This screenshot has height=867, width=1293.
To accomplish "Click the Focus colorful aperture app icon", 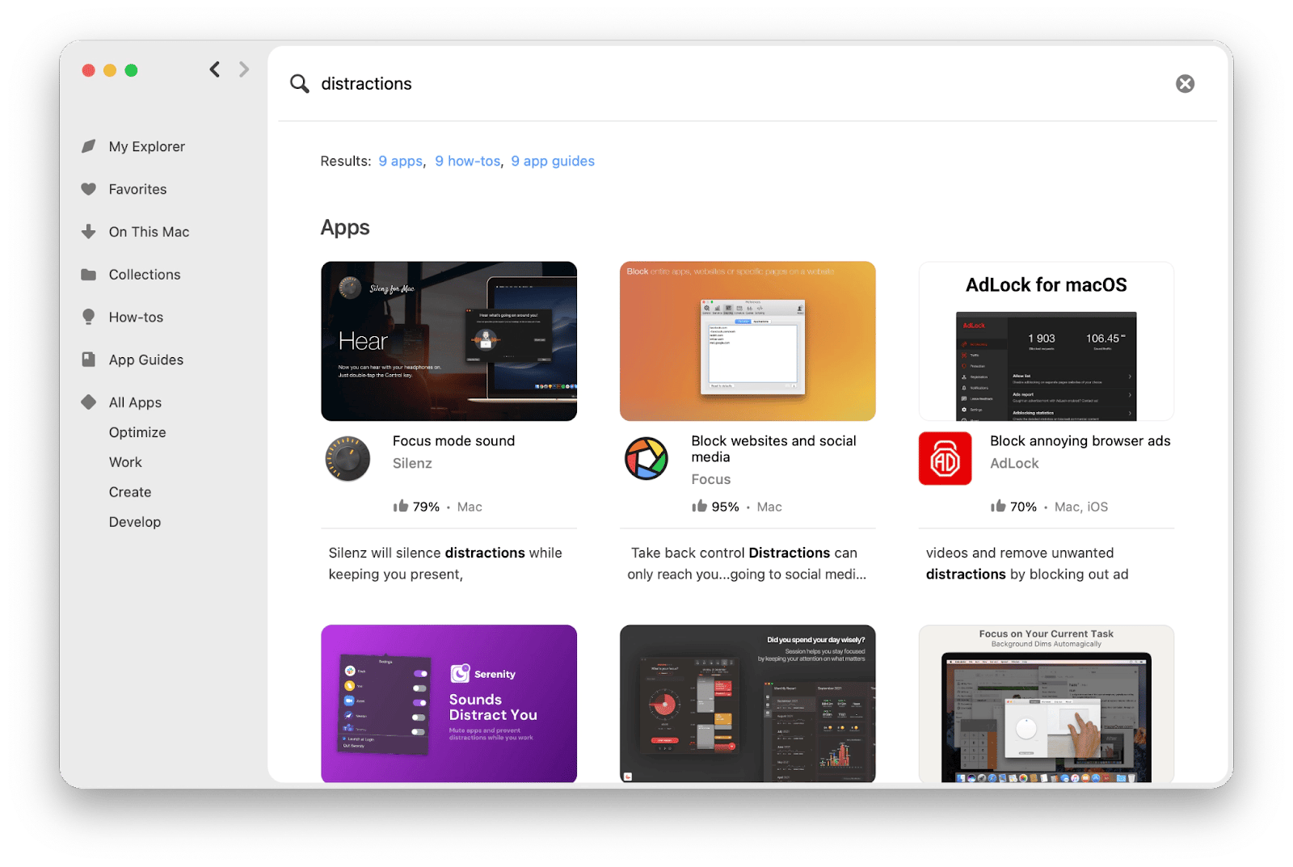I will pos(646,459).
